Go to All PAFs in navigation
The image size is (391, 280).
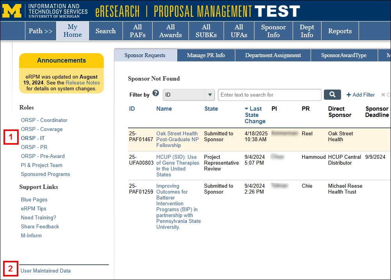137,31
